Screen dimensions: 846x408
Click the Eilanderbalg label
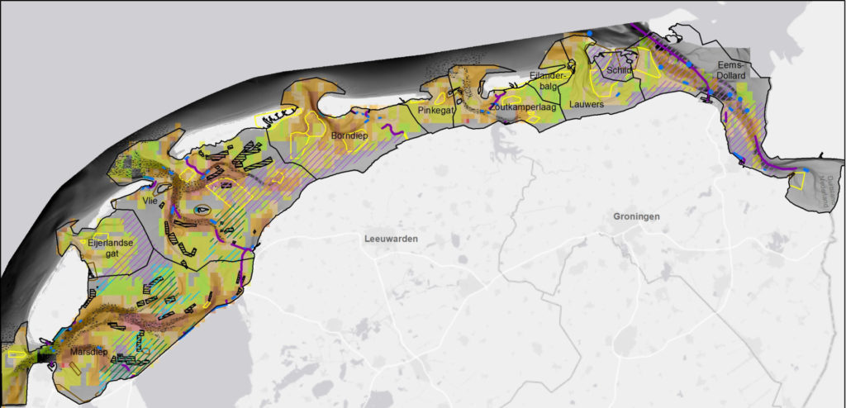point(548,80)
